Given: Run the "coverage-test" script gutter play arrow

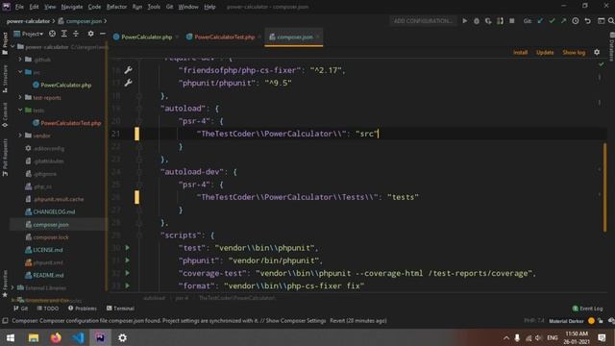Looking at the screenshot, I should 128,273.
